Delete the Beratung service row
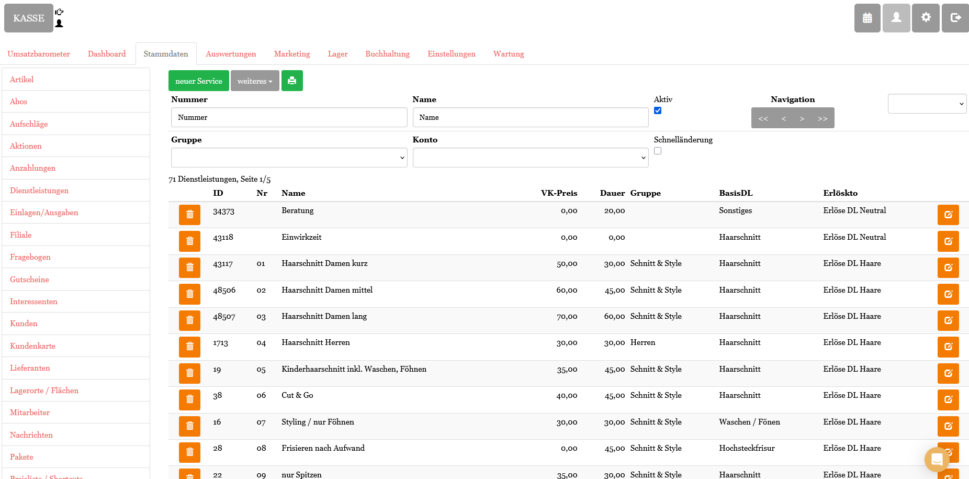 [189, 215]
